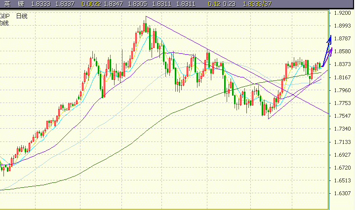This screenshot has height=210, width=355.
Task: Click the high price 1.8347
Action: pyautogui.click(x=113, y=4)
